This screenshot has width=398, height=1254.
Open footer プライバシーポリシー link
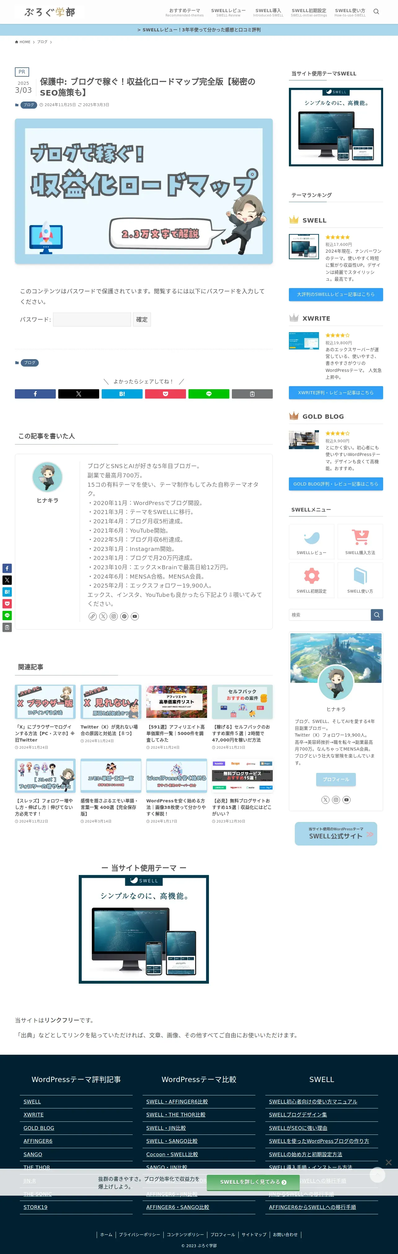139,1234
